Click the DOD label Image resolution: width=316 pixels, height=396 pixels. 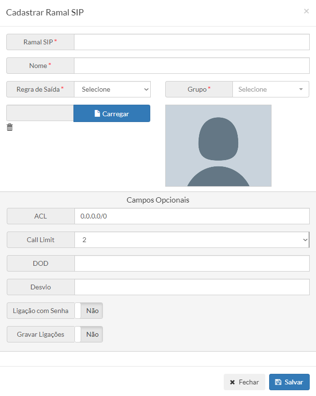pyautogui.click(x=41, y=263)
